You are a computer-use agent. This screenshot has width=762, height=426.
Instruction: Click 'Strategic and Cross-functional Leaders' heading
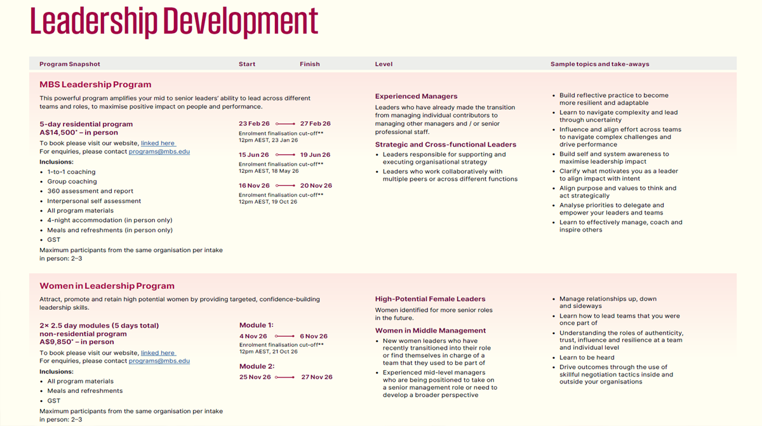[x=446, y=145]
